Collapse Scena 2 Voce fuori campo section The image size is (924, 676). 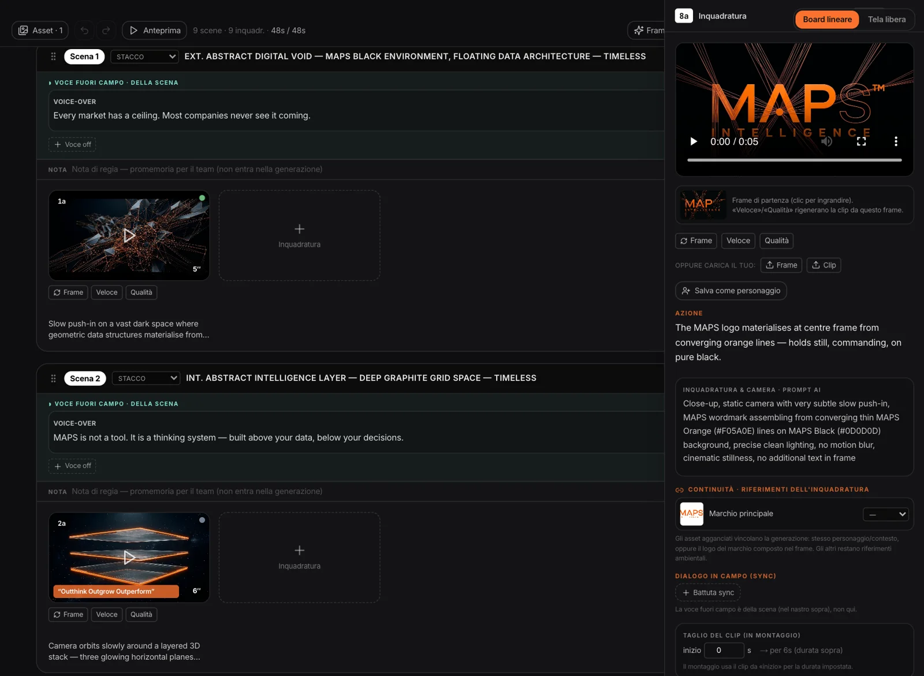114,404
